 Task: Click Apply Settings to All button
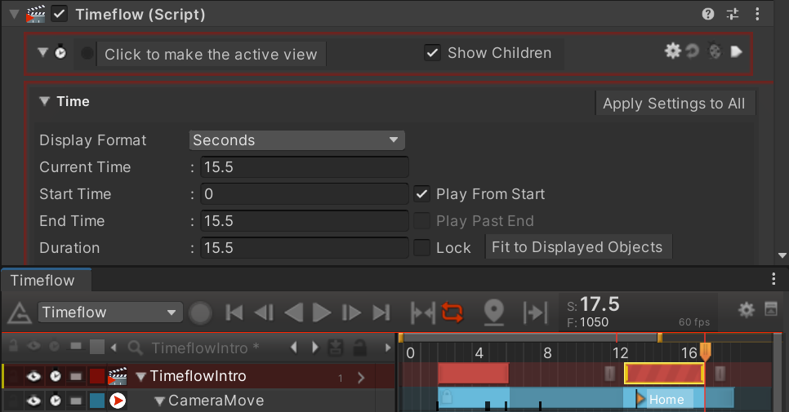tap(674, 104)
